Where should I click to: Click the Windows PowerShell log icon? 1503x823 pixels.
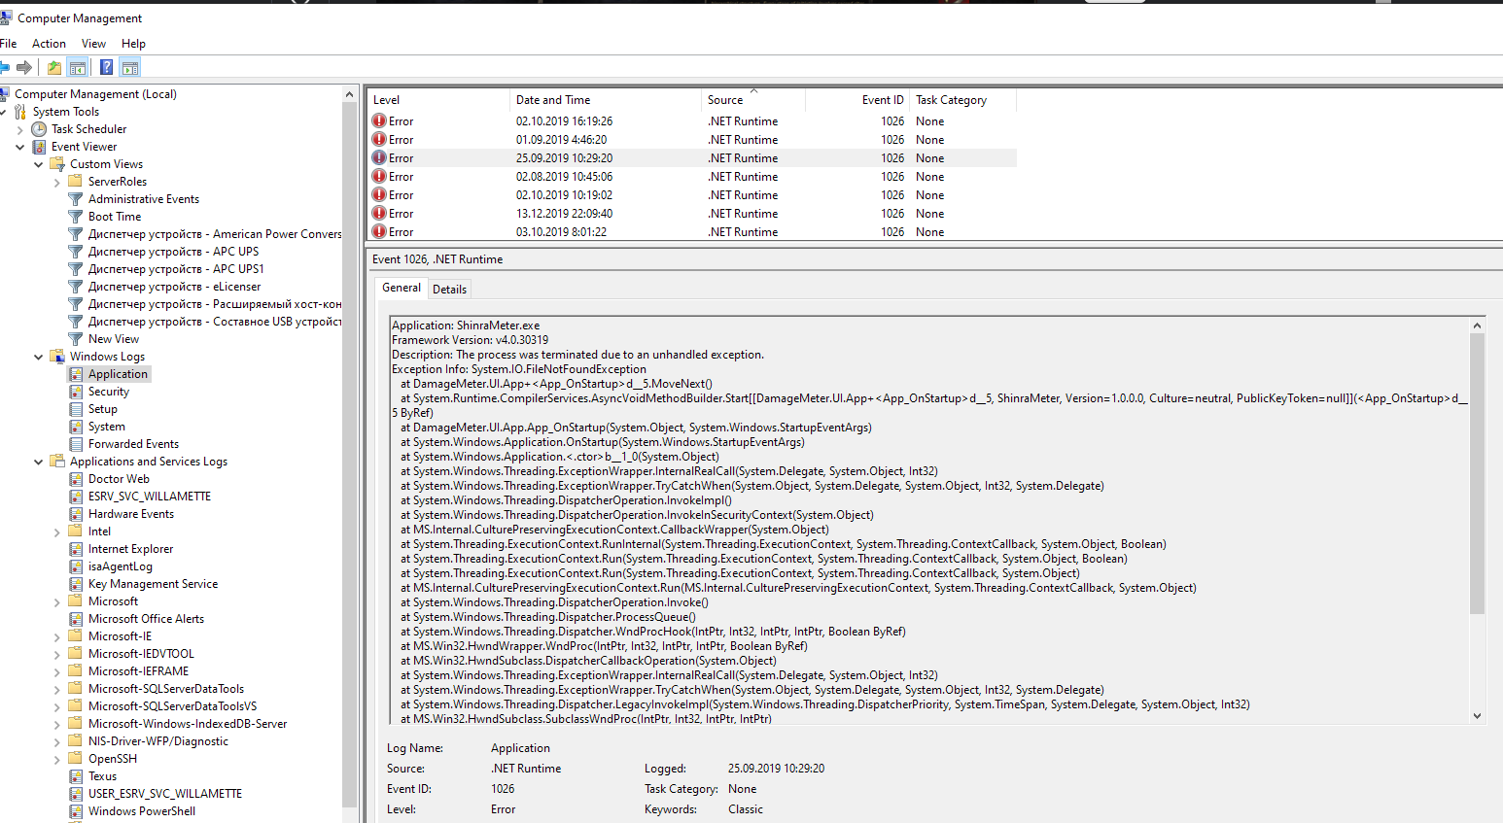pos(76,811)
